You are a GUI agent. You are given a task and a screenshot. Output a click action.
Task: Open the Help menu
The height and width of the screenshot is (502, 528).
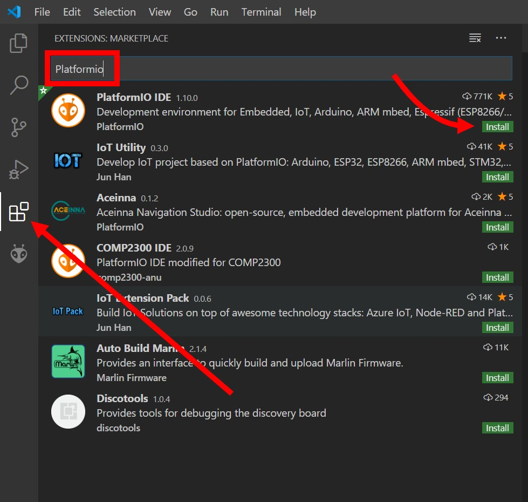click(x=305, y=12)
